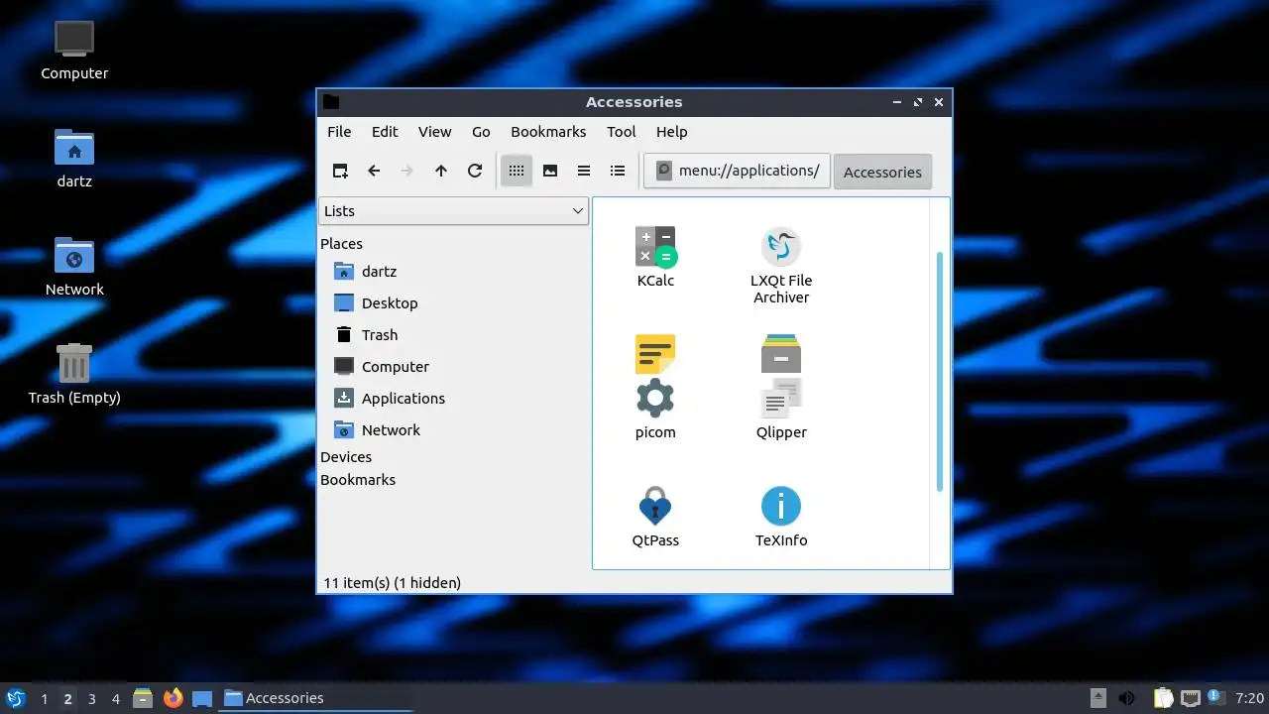Open the Go menu

[481, 132]
